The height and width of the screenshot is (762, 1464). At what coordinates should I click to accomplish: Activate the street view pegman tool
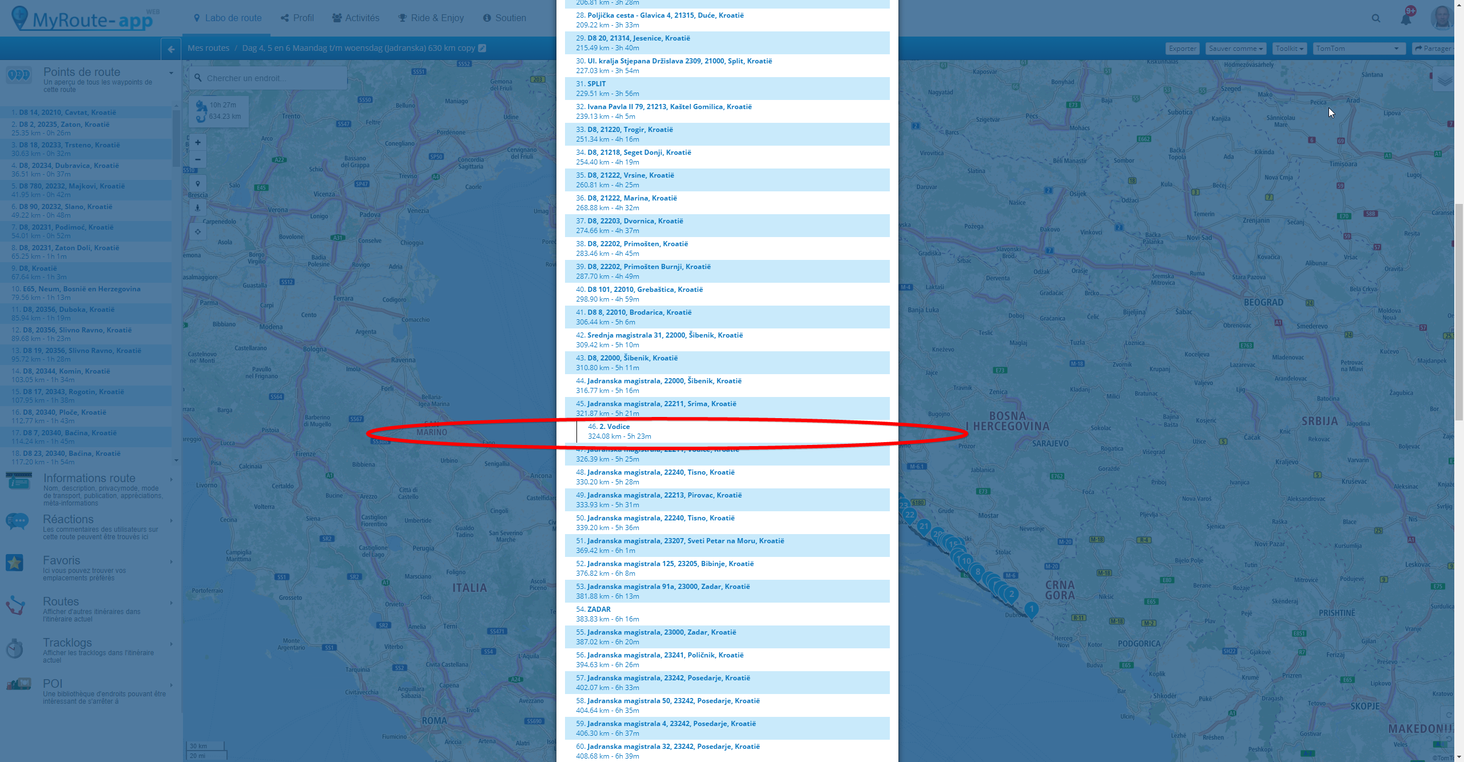(198, 207)
